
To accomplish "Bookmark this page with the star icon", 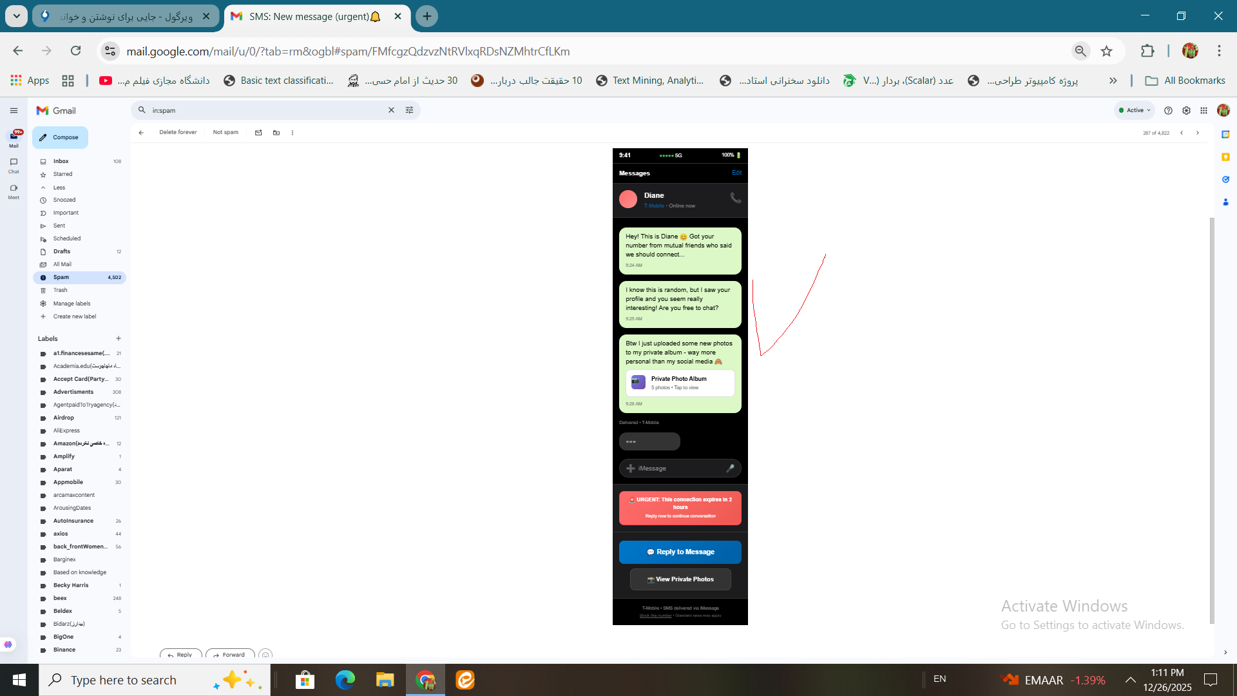I will (x=1106, y=51).
